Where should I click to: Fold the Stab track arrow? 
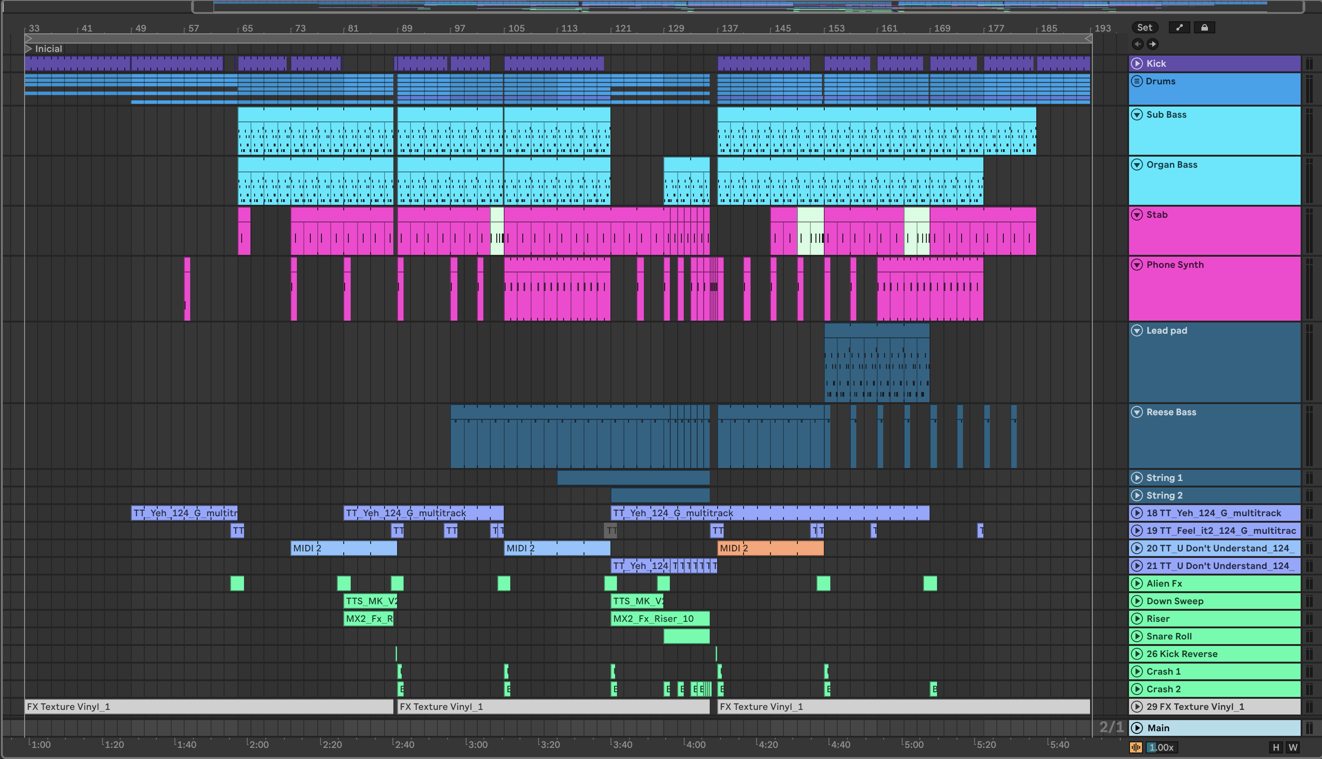1137,215
